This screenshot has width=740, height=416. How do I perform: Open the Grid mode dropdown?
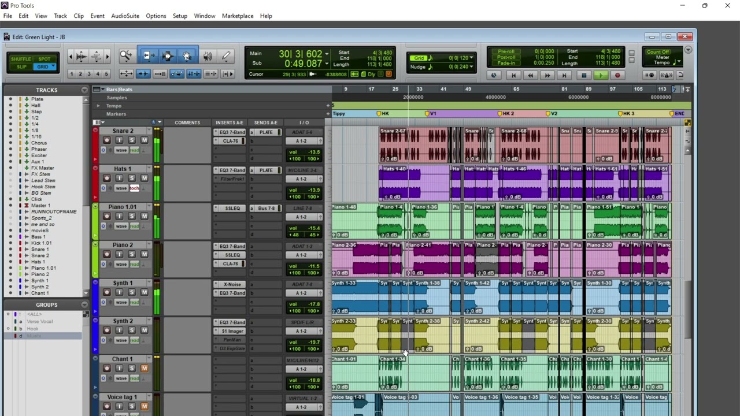(x=53, y=67)
